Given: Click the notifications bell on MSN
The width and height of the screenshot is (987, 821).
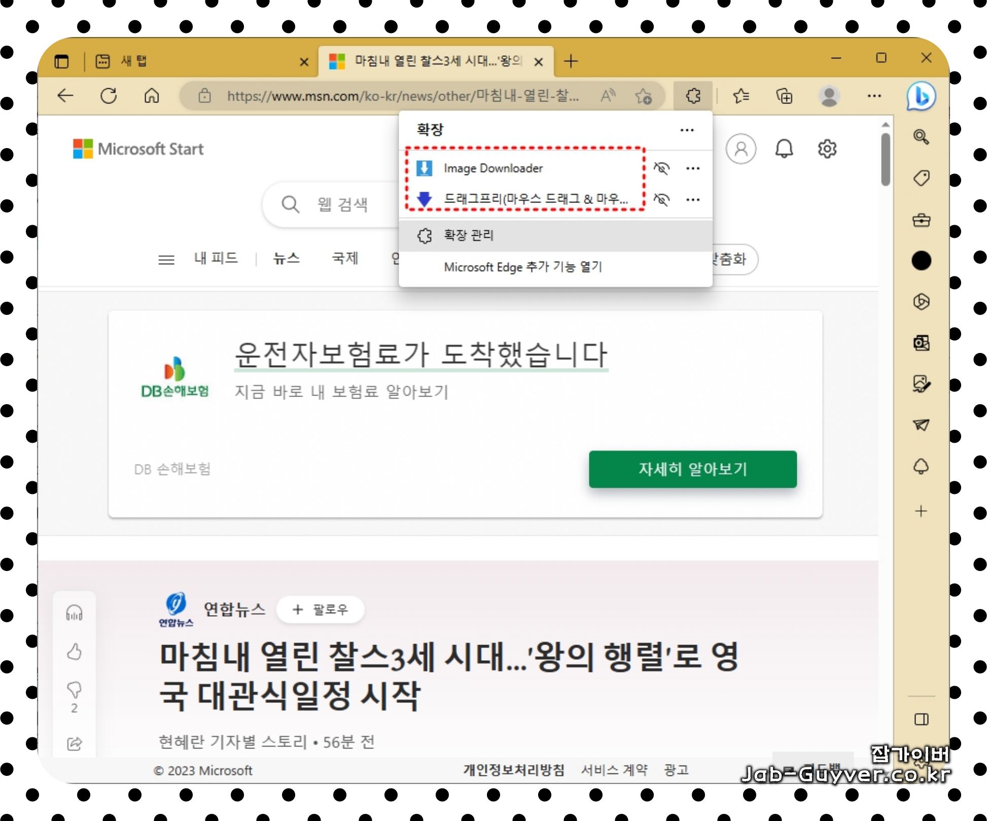Looking at the screenshot, I should click(784, 149).
